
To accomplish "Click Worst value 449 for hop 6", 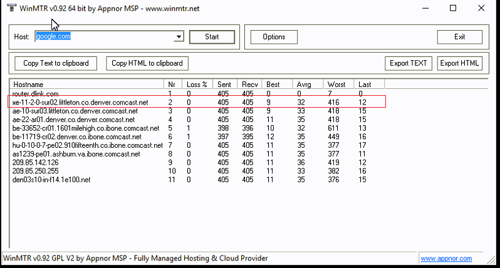I will (333, 137).
